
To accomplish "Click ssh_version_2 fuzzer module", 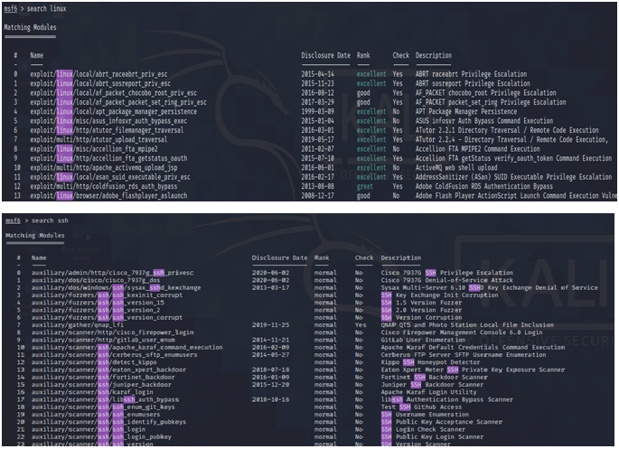I will pos(96,310).
